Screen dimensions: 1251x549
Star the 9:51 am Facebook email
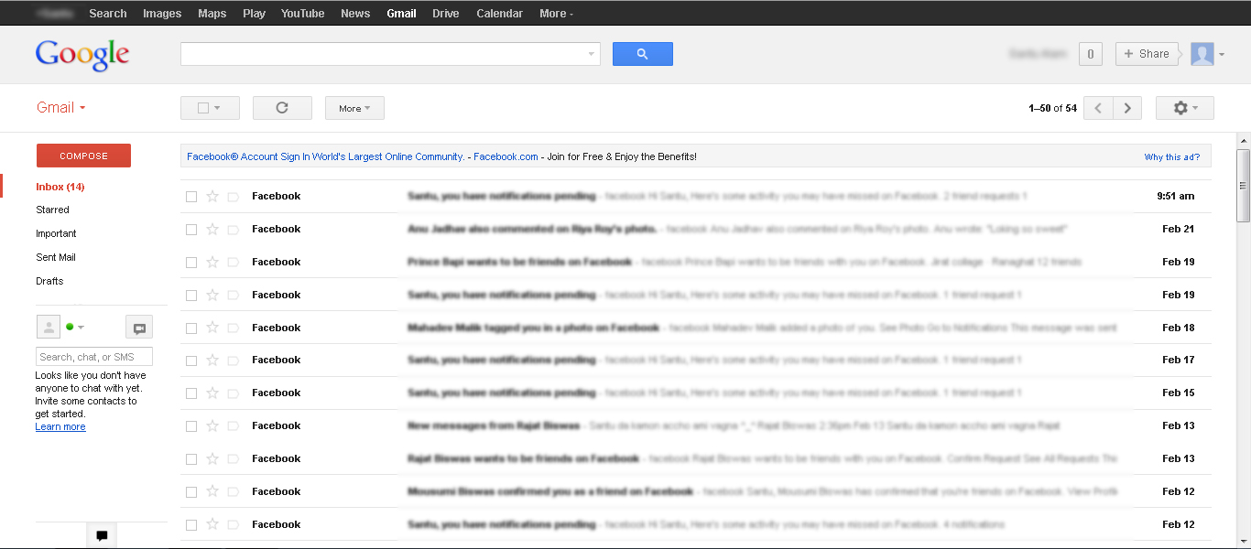tap(212, 196)
